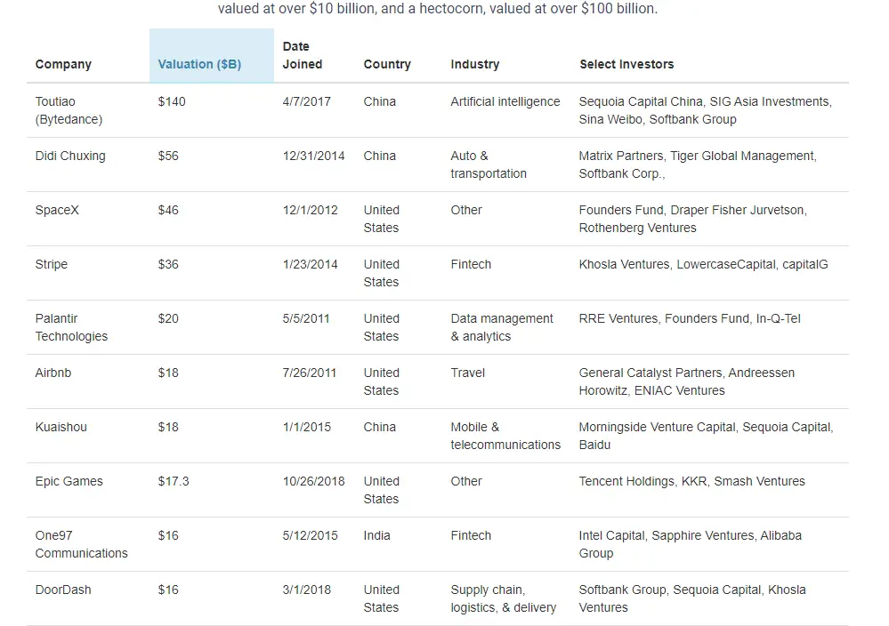Select the India country cell
Image resolution: width=889 pixels, height=626 pixels.
377,536
